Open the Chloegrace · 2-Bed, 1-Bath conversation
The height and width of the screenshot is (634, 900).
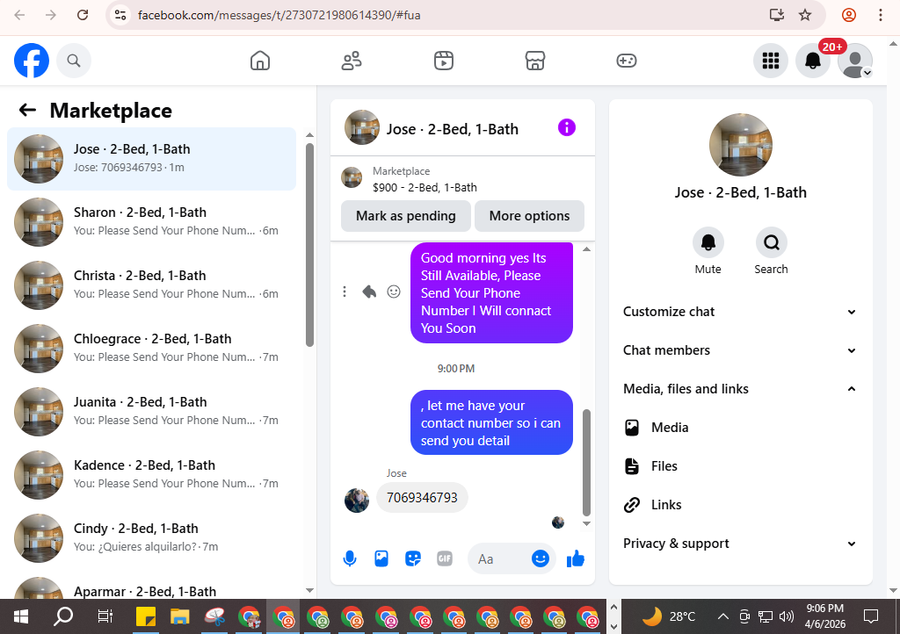click(151, 348)
